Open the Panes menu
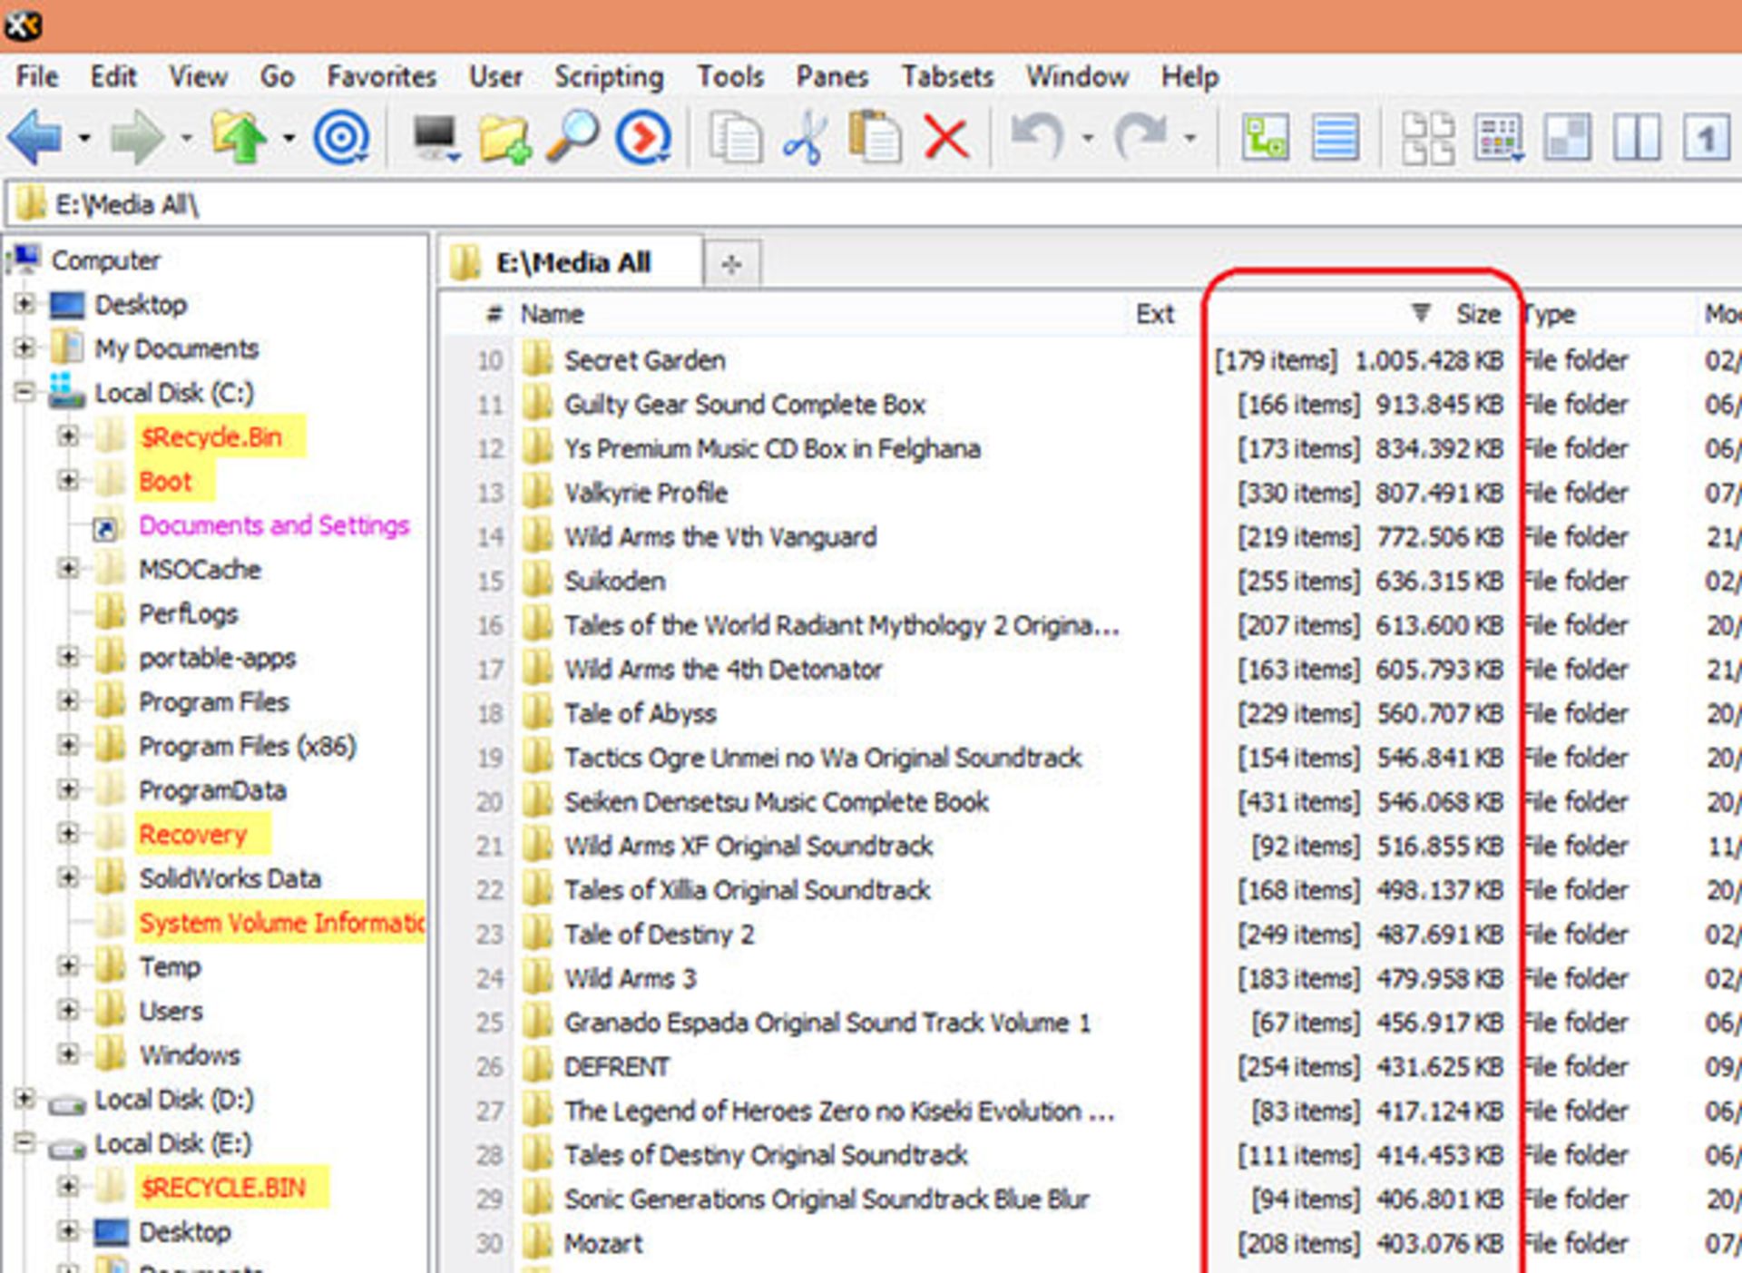Viewport: 1742px width, 1273px height. (832, 77)
